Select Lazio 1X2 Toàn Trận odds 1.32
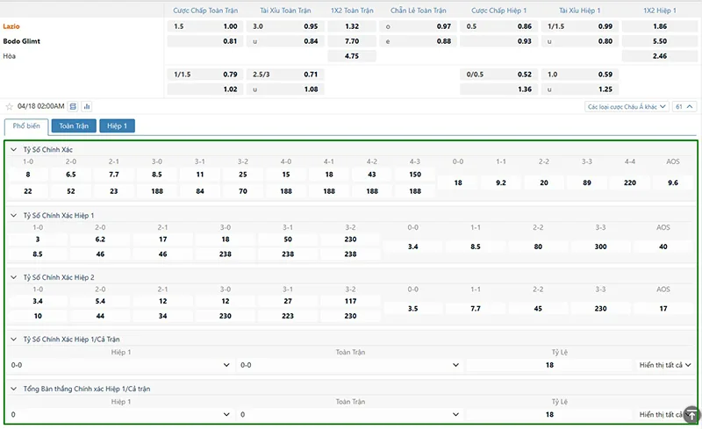Screen dimensions: 702x429 click(x=352, y=27)
